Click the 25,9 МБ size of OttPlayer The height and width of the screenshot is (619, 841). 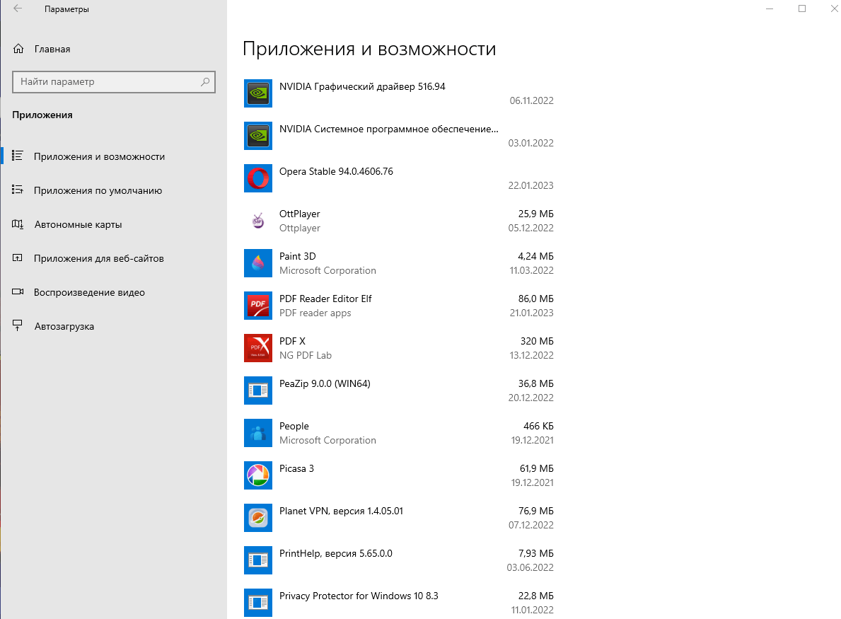pyautogui.click(x=536, y=214)
